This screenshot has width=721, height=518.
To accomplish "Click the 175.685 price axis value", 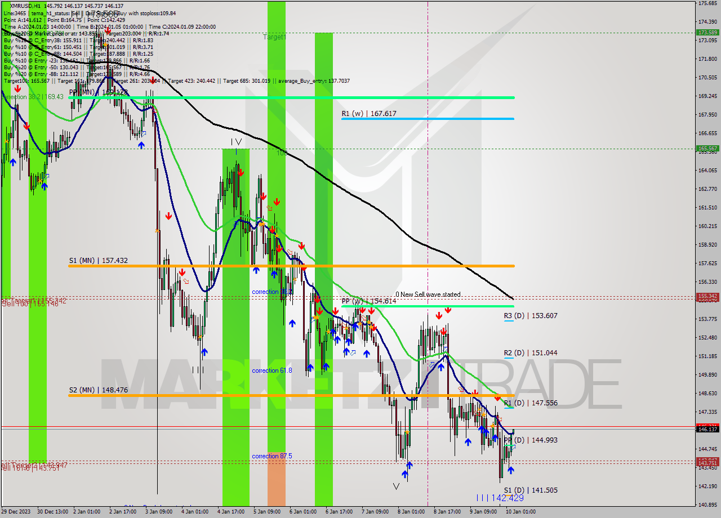I will 707,3.
